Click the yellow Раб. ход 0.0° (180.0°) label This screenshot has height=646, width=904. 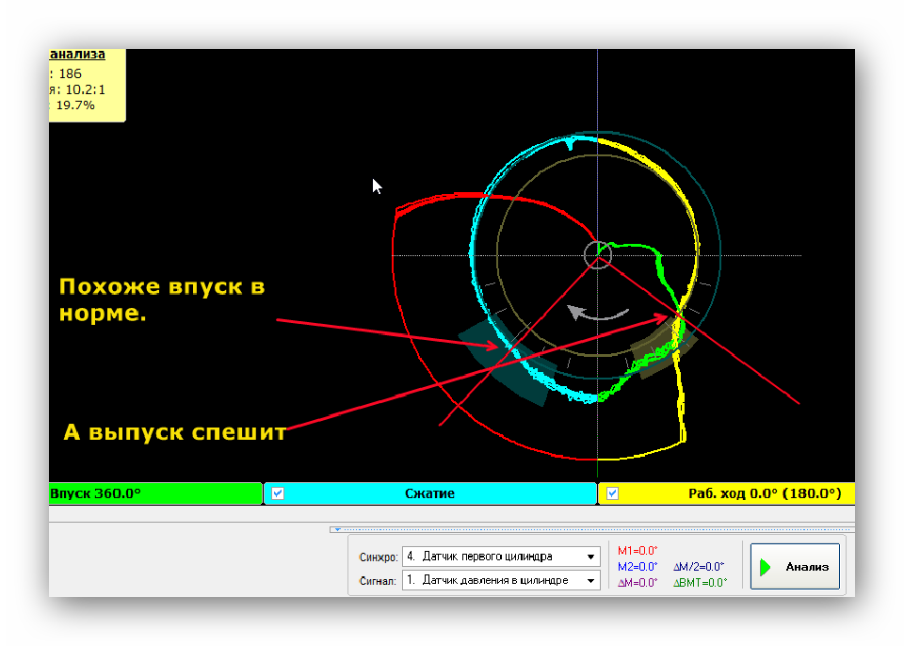click(x=765, y=493)
